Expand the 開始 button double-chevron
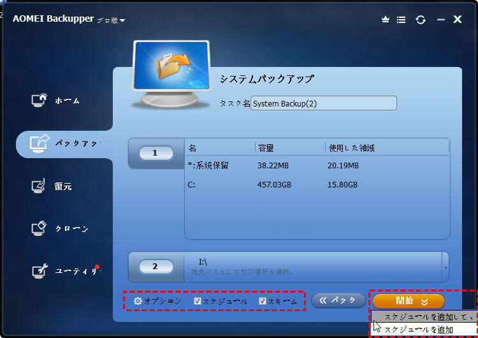This screenshot has height=338, width=478. pyautogui.click(x=424, y=302)
